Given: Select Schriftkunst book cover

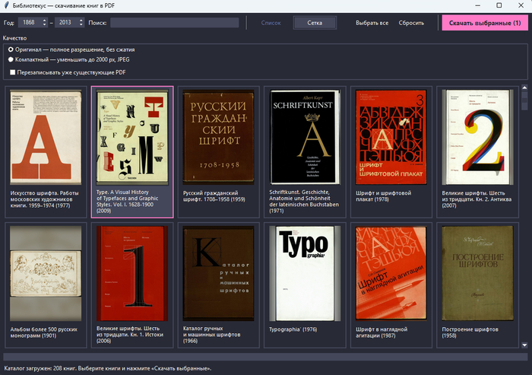Looking at the screenshot, I should pos(305,137).
